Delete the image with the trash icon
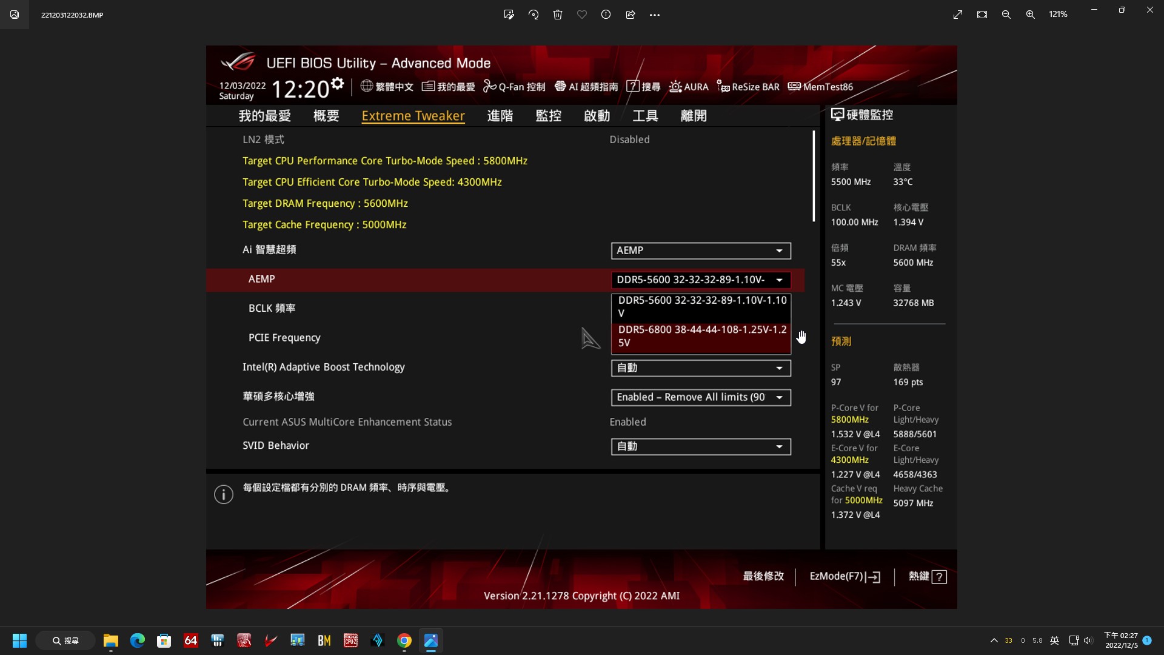The height and width of the screenshot is (655, 1164). 558,15
